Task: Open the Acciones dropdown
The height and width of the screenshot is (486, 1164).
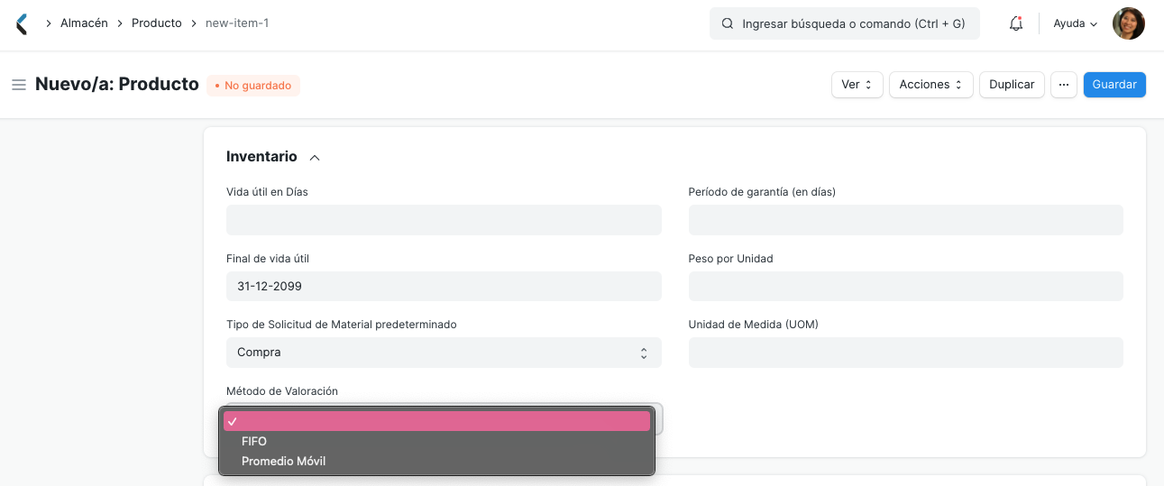Action: [x=931, y=85]
